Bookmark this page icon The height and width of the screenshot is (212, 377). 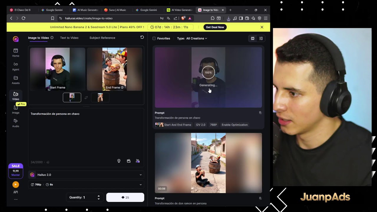pyautogui.click(x=52, y=18)
